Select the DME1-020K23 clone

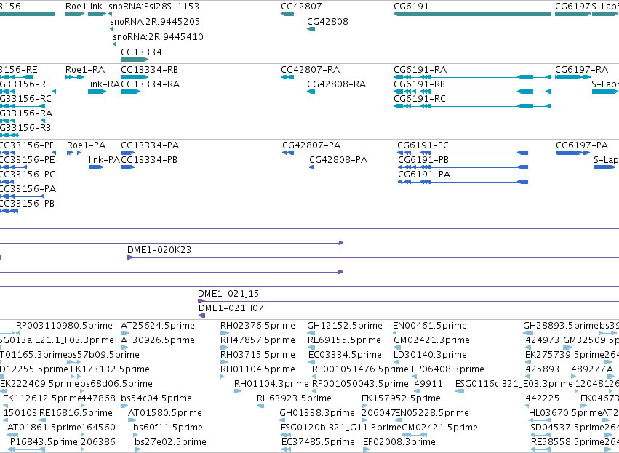tap(373, 257)
